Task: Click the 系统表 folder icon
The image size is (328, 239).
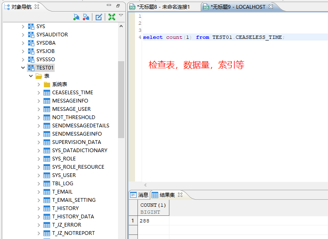Action: coord(47,84)
